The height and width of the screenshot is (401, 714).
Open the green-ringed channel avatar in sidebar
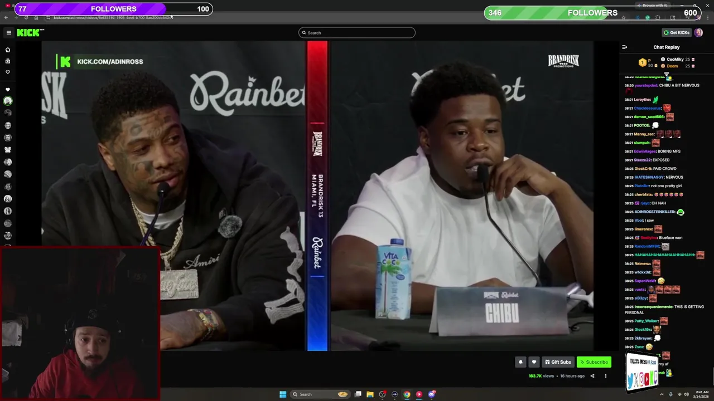coord(8,101)
